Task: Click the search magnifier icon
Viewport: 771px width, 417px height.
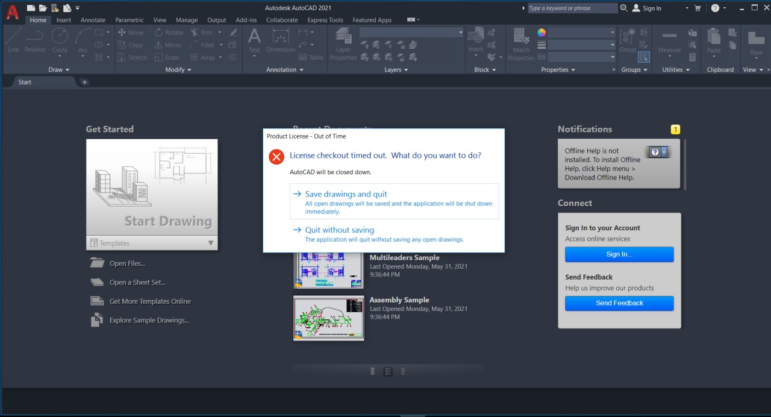Action: 624,8
